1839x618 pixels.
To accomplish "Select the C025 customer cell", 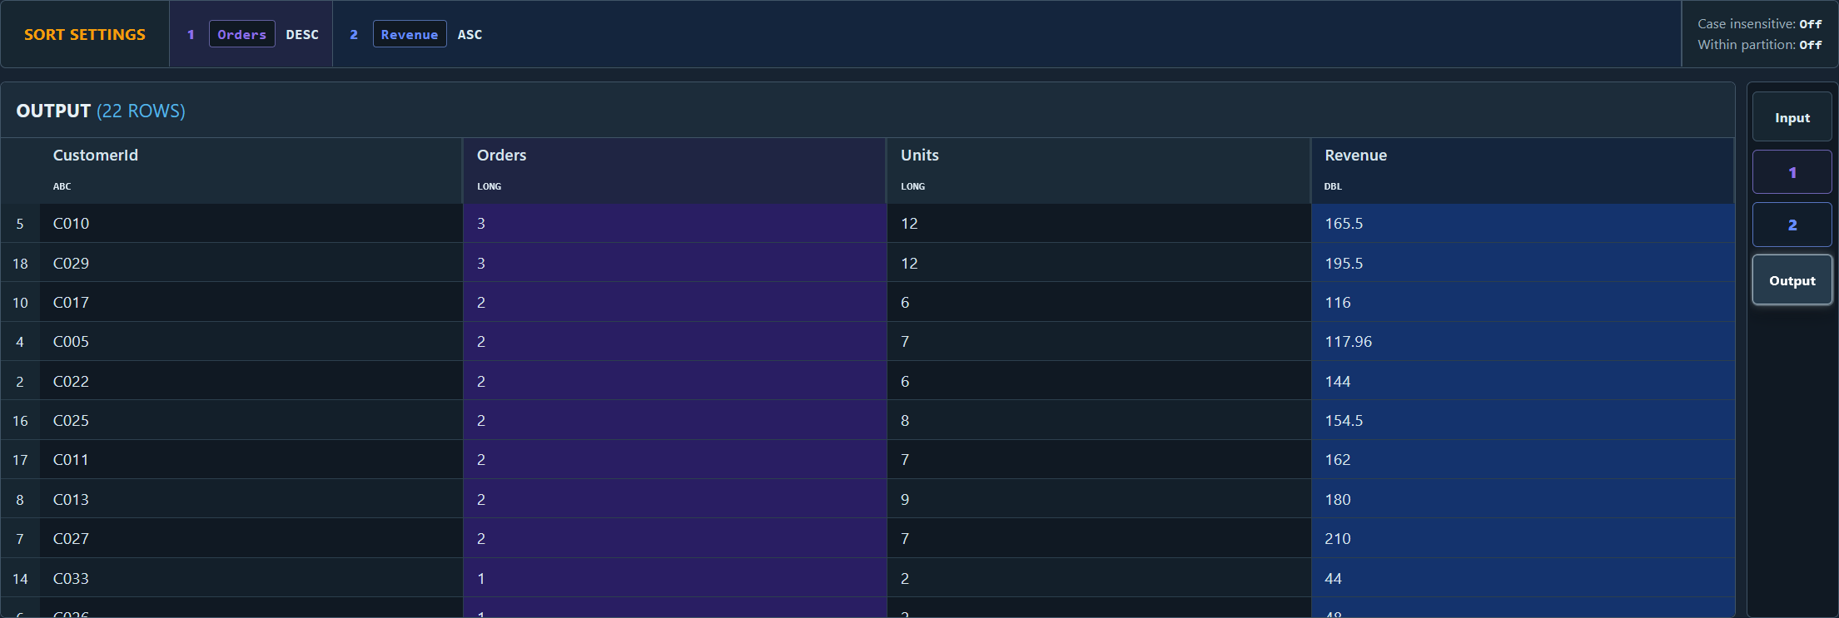I will pos(251,420).
